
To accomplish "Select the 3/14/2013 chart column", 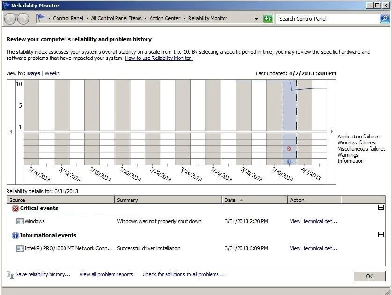I will pos(31,122).
